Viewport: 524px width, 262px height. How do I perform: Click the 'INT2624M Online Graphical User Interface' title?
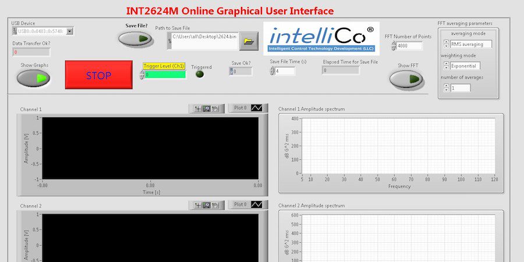(x=230, y=10)
